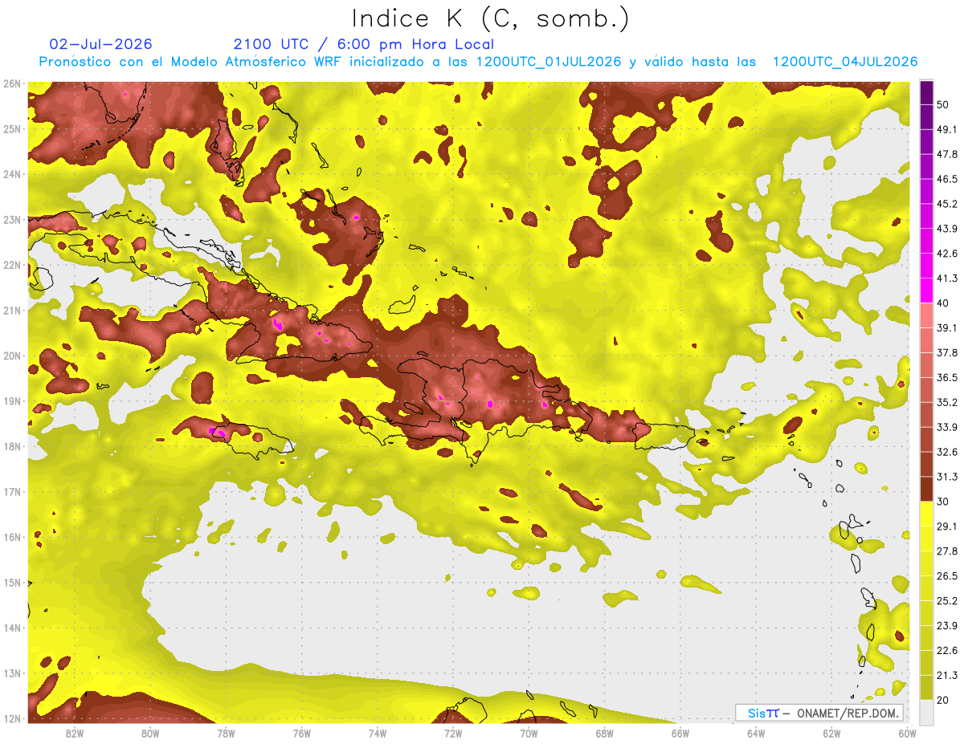Click latitude label "16N"
The image size is (964, 744).
coord(12,537)
